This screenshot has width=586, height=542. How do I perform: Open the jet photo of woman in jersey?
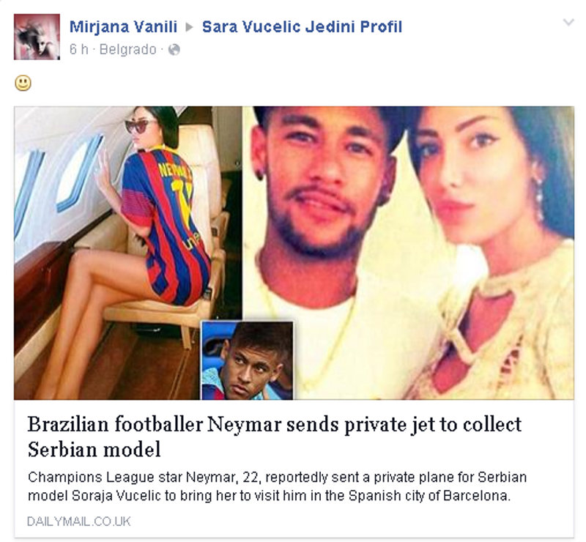point(127,253)
